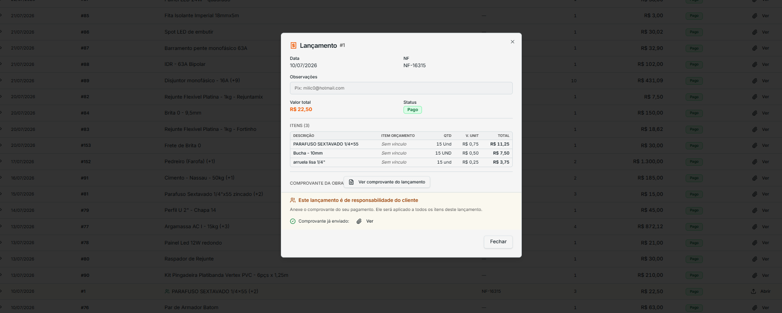Select the Perfil U 2" - Chapa 14 row
This screenshot has width=782, height=313.
(x=391, y=211)
